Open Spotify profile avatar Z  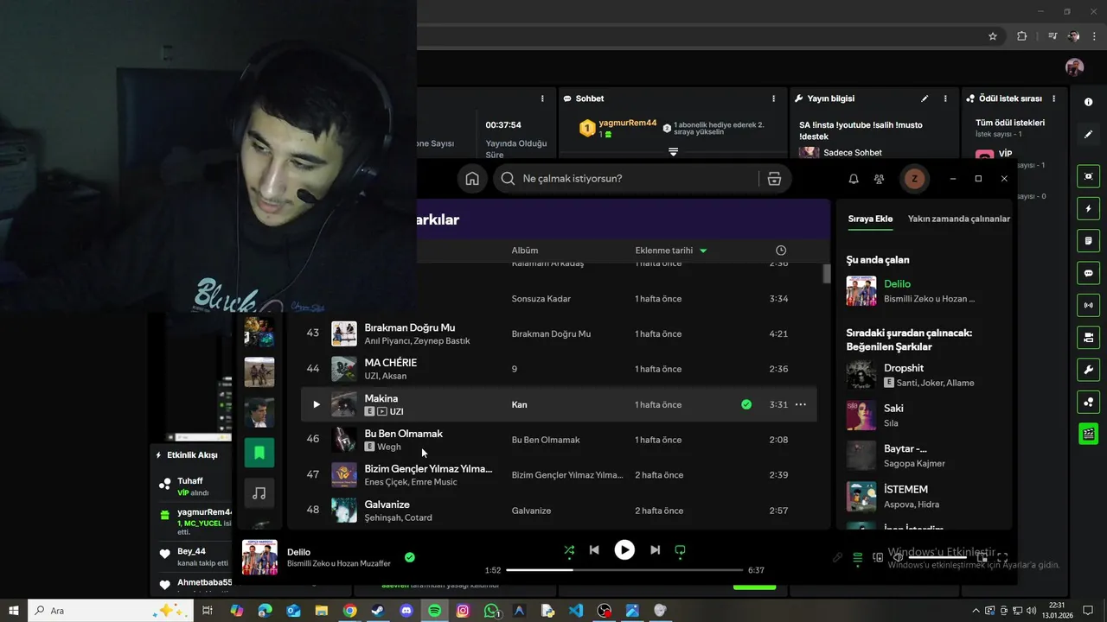[x=914, y=179]
